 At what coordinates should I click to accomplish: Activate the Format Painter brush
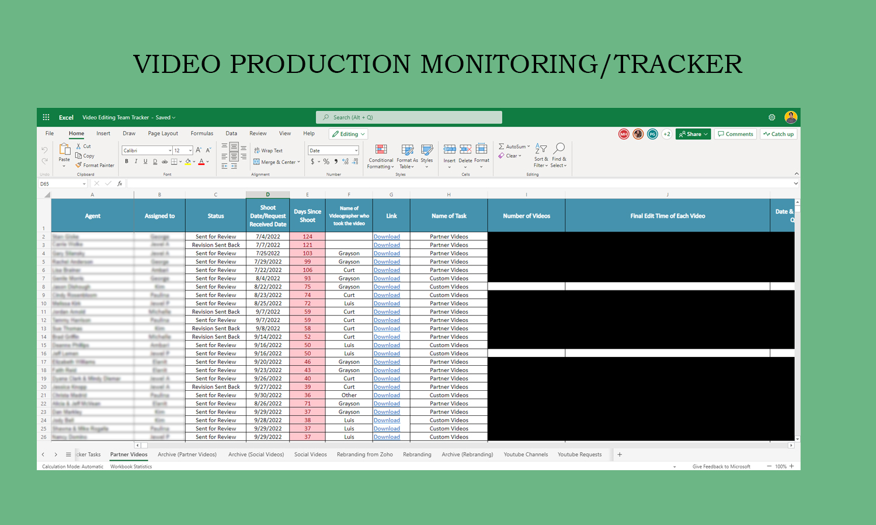click(x=79, y=165)
